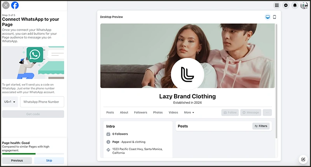Focus the WhatsApp Phone Number field
311x167 pixels.
[42, 102]
